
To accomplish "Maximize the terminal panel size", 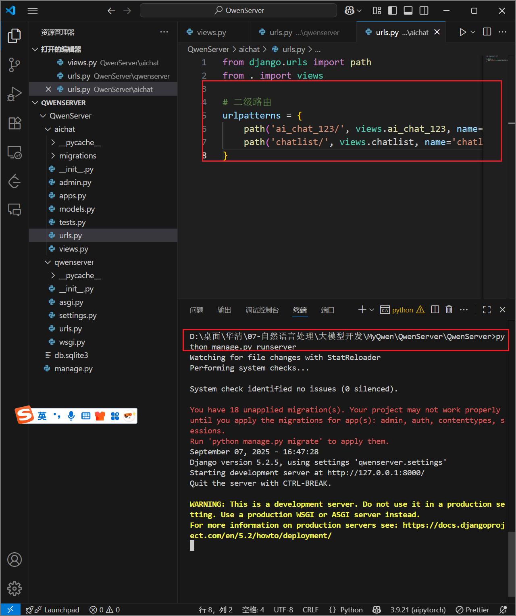I will [x=487, y=310].
